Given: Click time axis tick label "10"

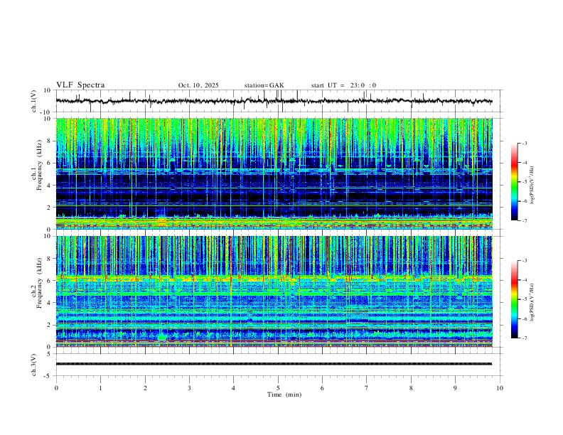Looking at the screenshot, I should [500, 388].
